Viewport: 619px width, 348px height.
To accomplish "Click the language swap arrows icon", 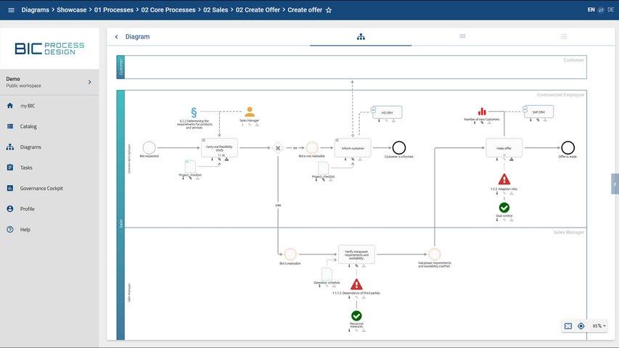I will (x=601, y=10).
